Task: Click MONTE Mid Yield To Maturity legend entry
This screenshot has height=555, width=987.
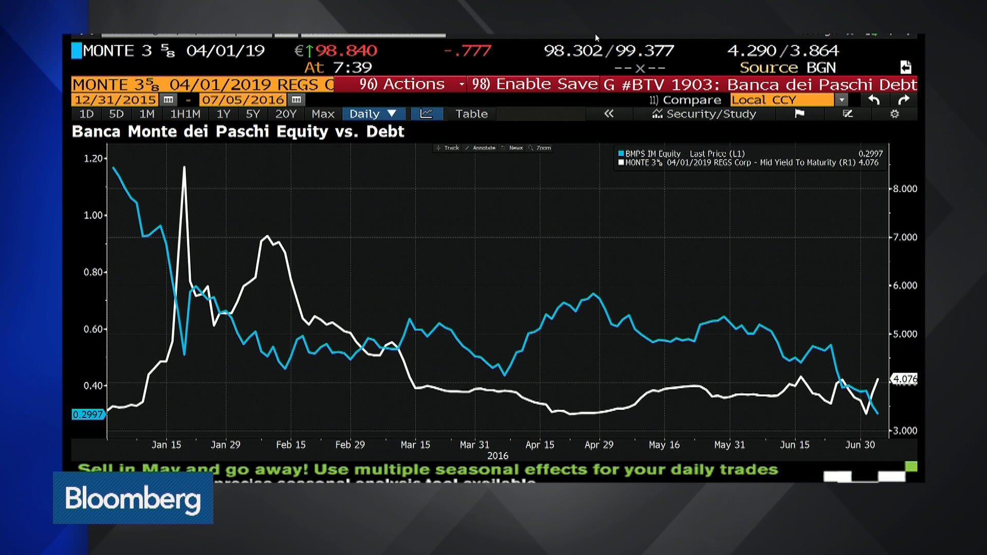Action: (748, 162)
